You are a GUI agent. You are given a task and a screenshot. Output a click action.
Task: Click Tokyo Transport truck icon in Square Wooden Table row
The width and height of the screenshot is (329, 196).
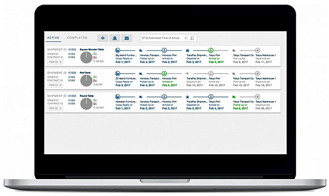pos(234,51)
